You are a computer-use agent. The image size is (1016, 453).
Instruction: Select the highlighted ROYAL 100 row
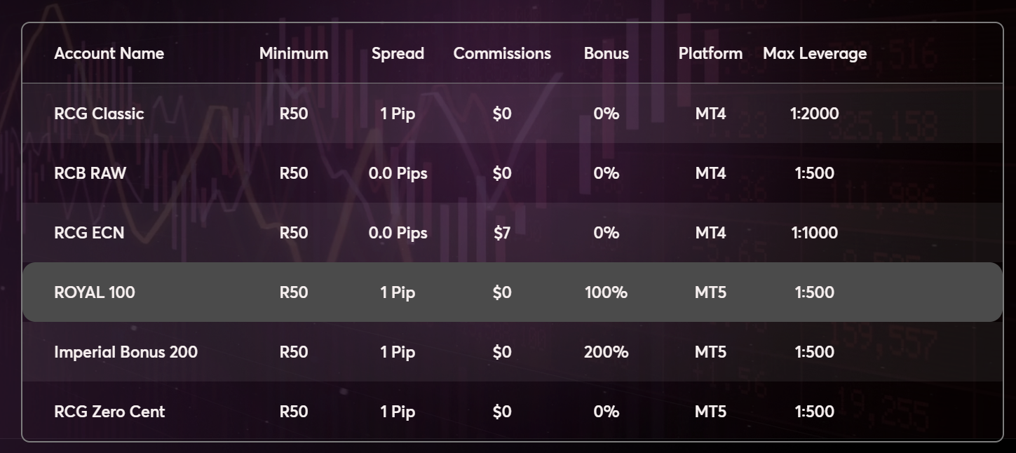(95, 292)
